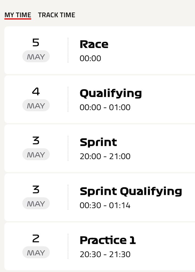195x272 pixels.
Task: Select Sprint time 20:00 - 21:00
Action: point(105,156)
